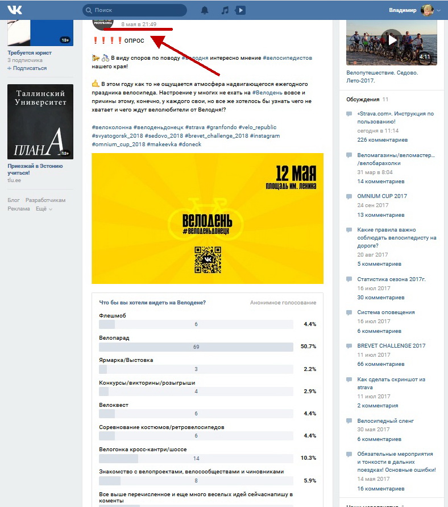Expand the Владимир account dropdown

[x=439, y=10]
